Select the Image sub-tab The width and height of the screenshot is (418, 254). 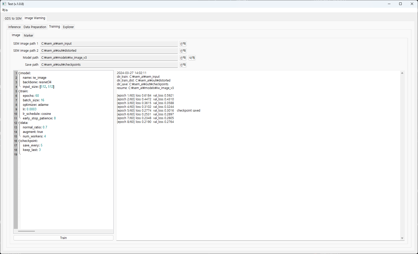[16, 35]
